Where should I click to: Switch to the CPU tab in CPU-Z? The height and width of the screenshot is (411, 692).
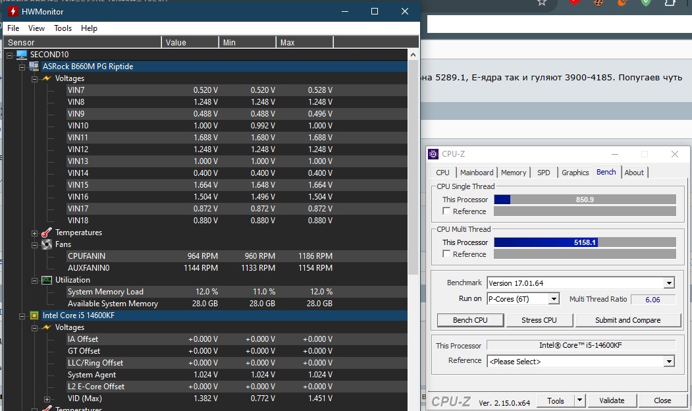click(x=442, y=173)
